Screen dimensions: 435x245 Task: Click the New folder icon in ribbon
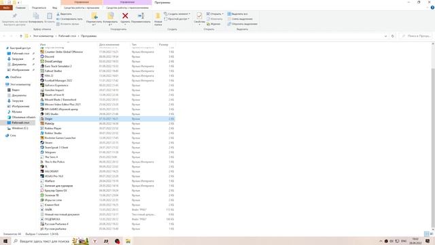coord(158,16)
